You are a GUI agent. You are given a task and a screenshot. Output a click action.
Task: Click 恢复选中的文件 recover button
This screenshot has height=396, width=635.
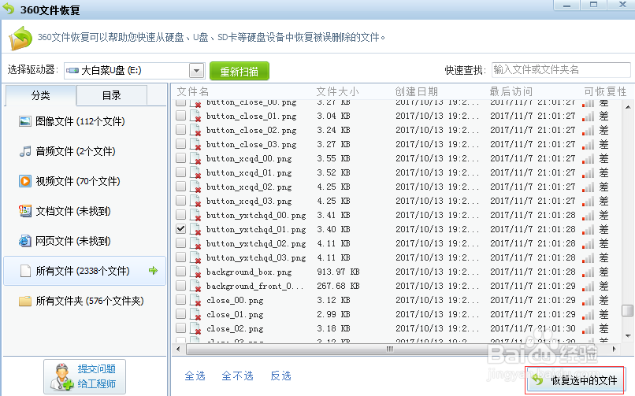[575, 380]
